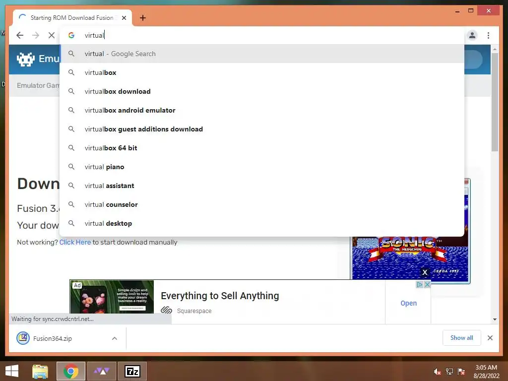
Task: Close the Starting ROM Download Fusion tab
Action: (124, 18)
